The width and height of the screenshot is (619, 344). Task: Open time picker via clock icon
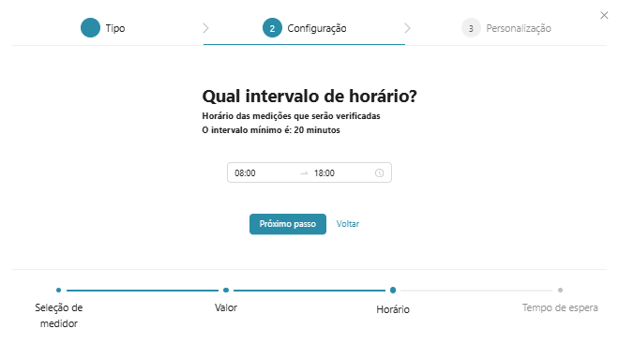click(x=380, y=172)
